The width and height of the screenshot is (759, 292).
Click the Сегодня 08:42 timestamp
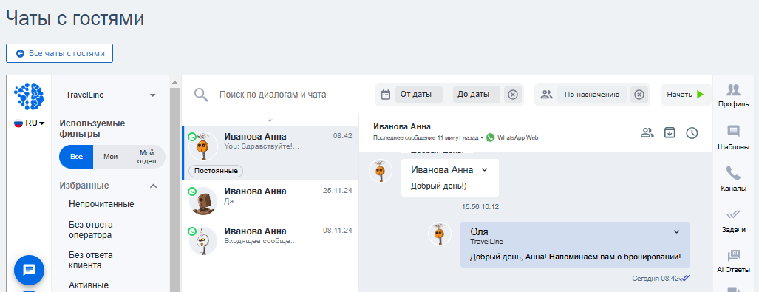655,279
